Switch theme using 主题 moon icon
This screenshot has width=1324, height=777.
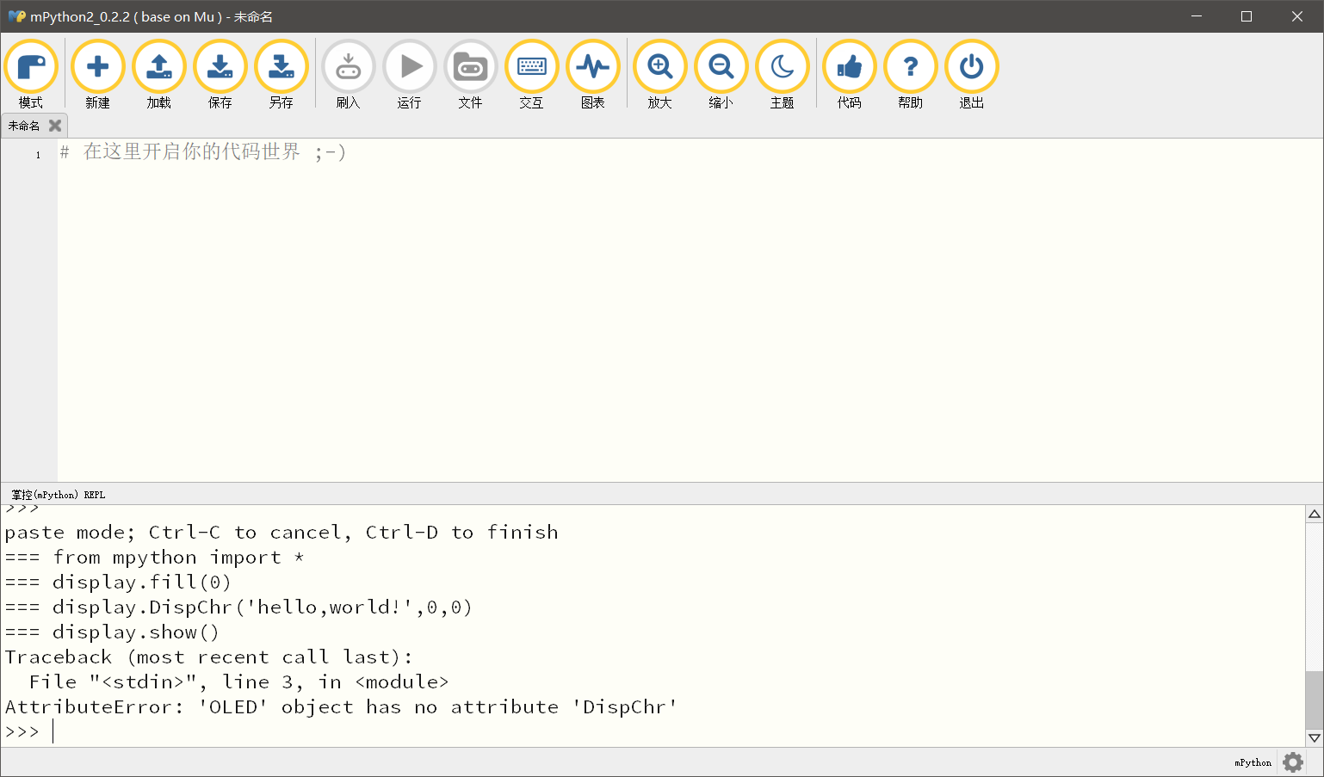tap(783, 75)
